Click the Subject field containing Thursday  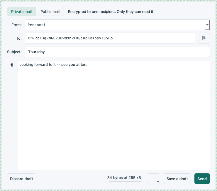coord(117,52)
